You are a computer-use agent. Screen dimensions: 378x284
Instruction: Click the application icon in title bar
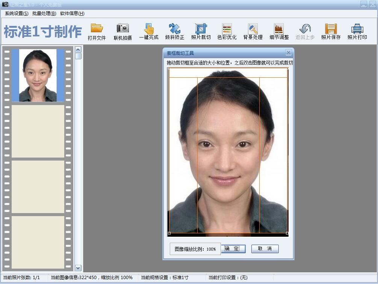tap(5, 4)
